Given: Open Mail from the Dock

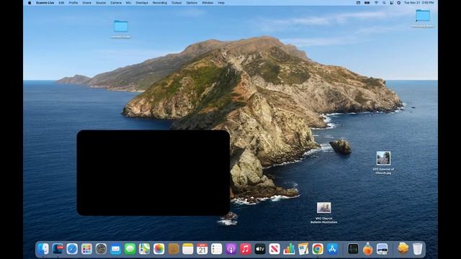Looking at the screenshot, I should [x=115, y=249].
